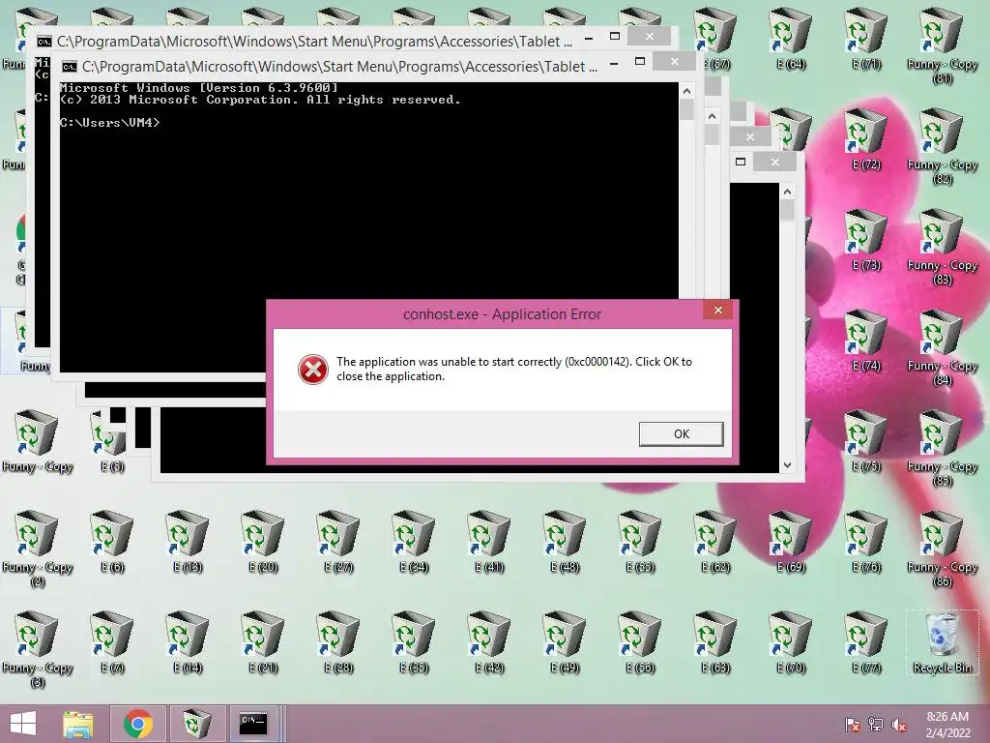This screenshot has width=990, height=743.
Task: Select the E (7) desktop shortcut
Action: [112, 642]
